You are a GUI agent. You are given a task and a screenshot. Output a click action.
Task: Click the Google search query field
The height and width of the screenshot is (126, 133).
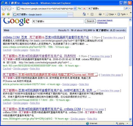pyautogui.click(x=58, y=21)
